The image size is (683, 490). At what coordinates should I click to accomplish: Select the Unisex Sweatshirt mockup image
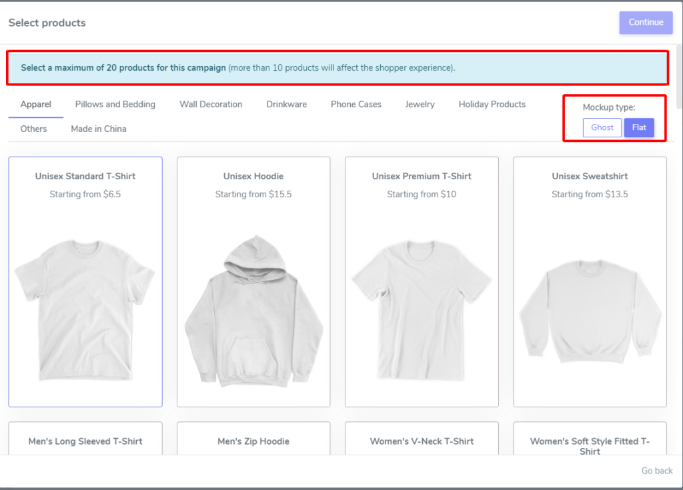(x=590, y=311)
